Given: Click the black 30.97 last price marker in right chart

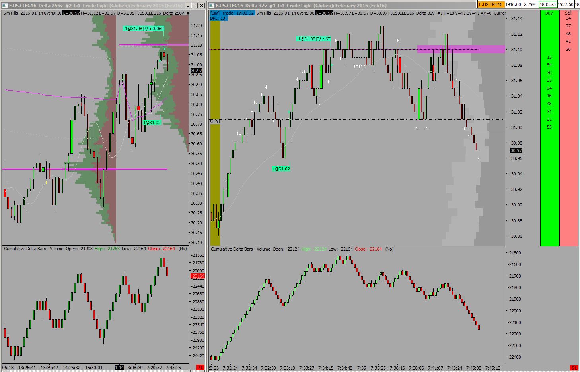Looking at the screenshot, I should [x=516, y=150].
